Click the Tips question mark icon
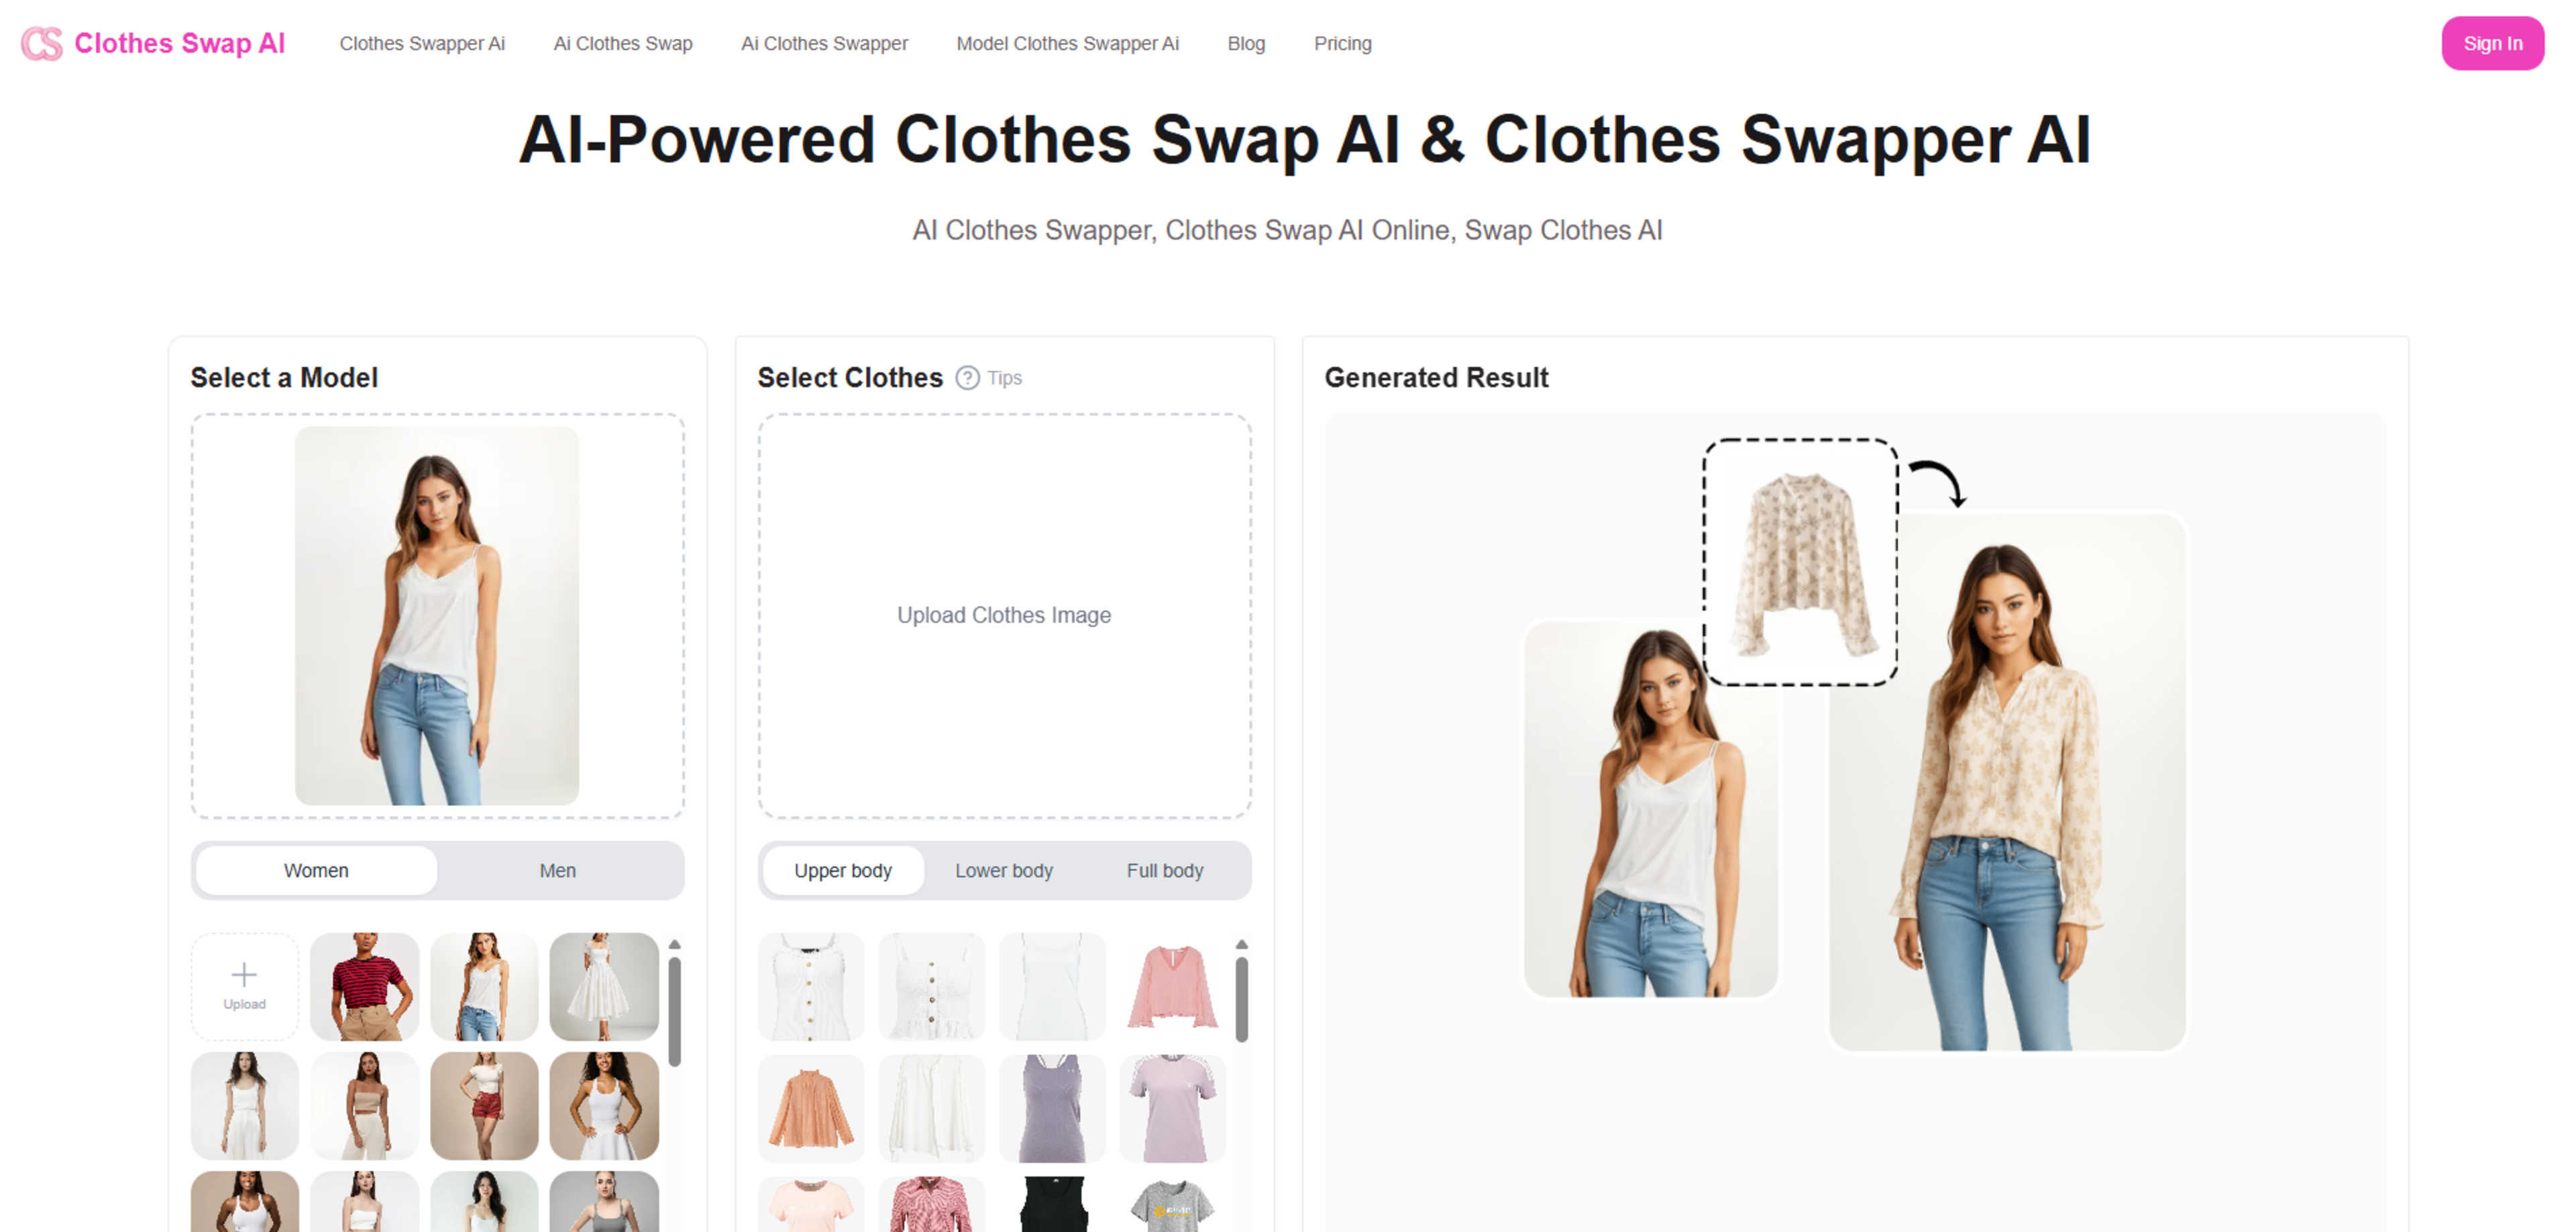Screen dimensions: 2576x1232 point(967,378)
